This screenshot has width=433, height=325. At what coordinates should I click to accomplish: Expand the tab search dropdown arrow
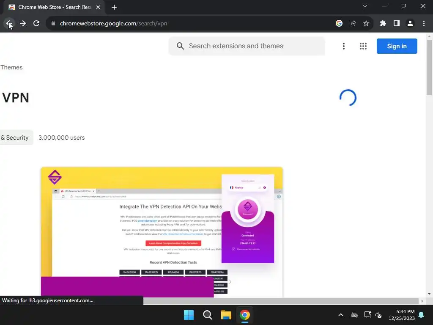coord(365,6)
